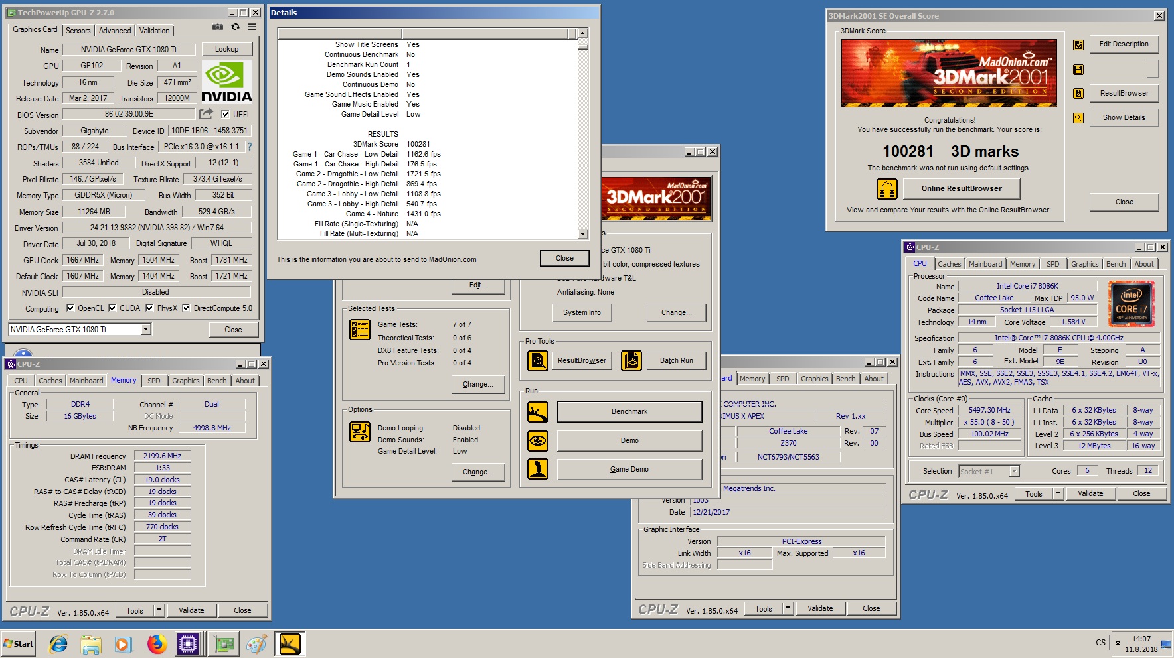The width and height of the screenshot is (1174, 658).
Task: Click the Show Details magnifier icon
Action: (1078, 118)
